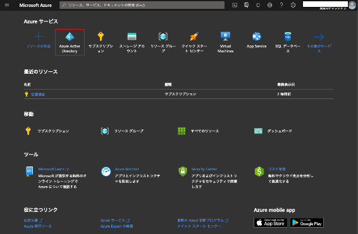The height and width of the screenshot is (234, 358).
Task: Click the arrow for more services
Action: point(319,37)
